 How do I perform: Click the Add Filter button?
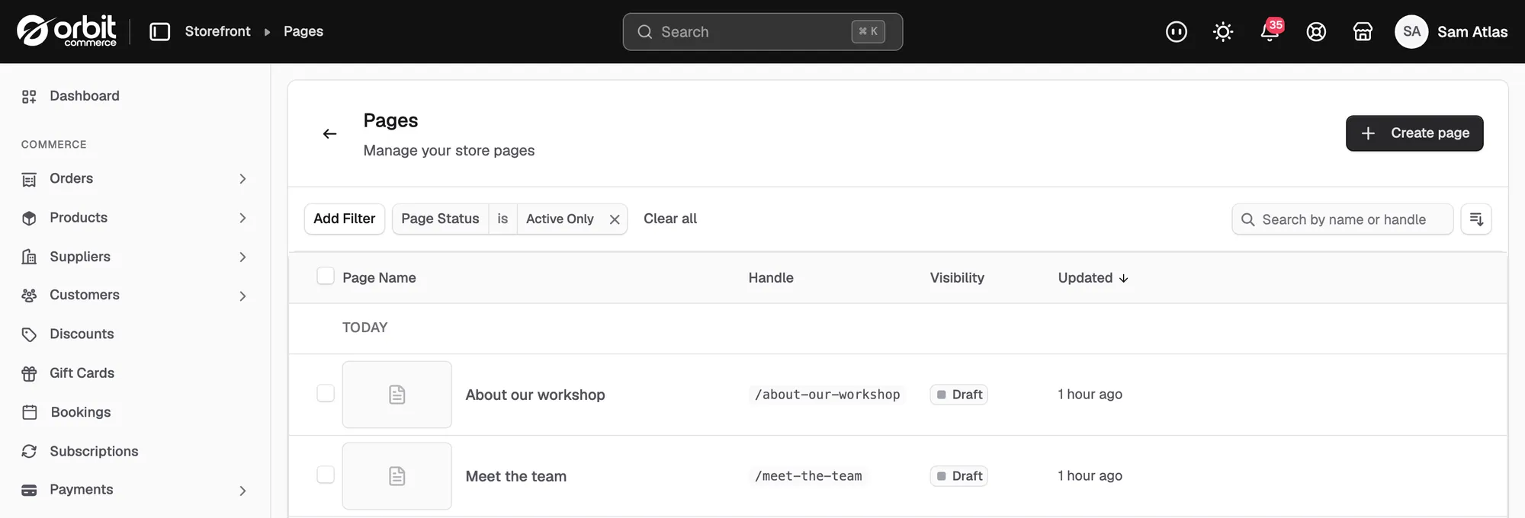pos(345,219)
